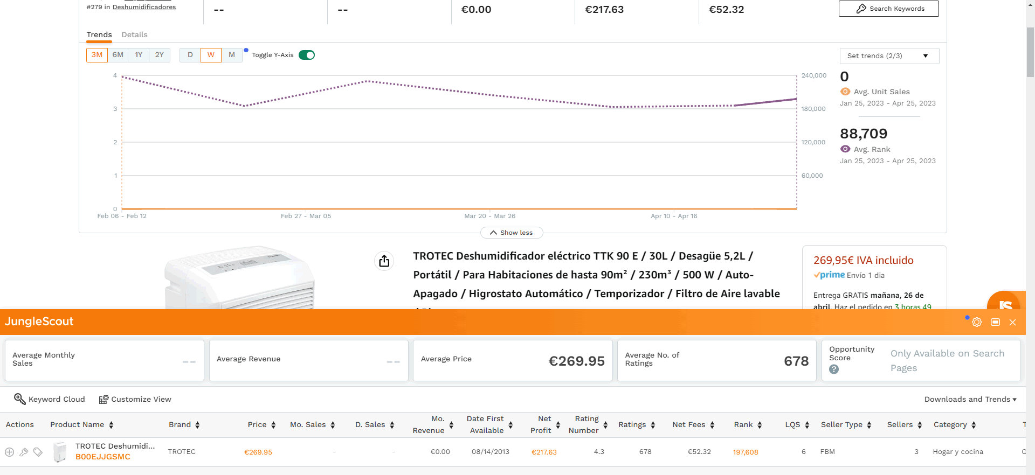This screenshot has height=475, width=1035.
Task: Sort by Rating Number column arrows
Action: pos(605,425)
